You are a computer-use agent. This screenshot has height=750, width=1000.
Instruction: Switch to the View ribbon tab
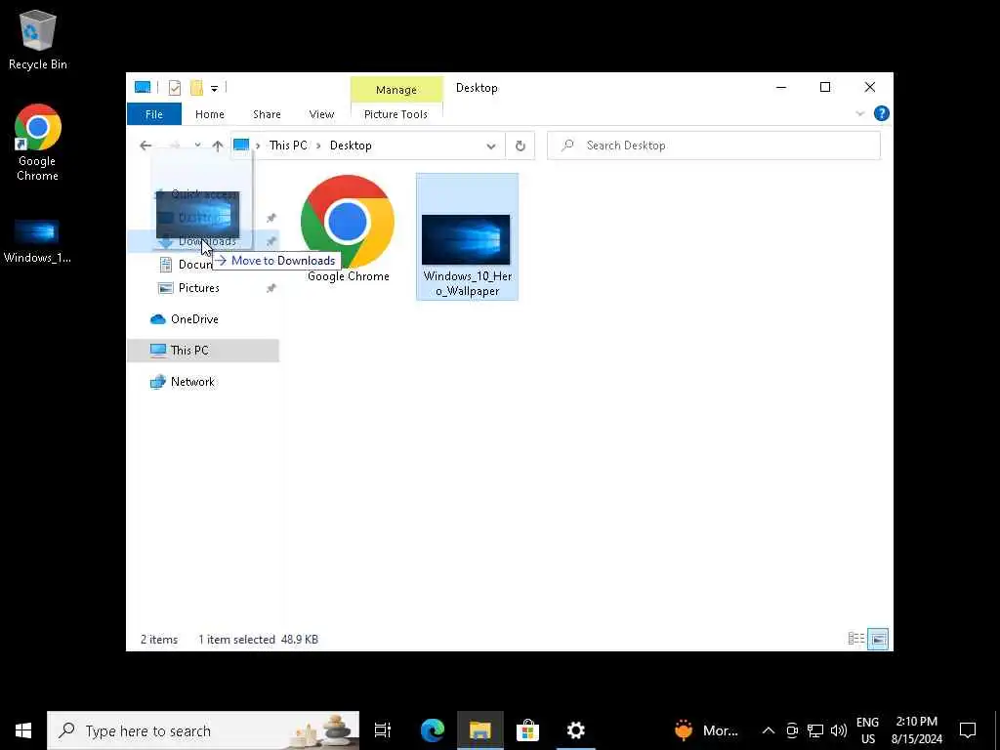(321, 114)
